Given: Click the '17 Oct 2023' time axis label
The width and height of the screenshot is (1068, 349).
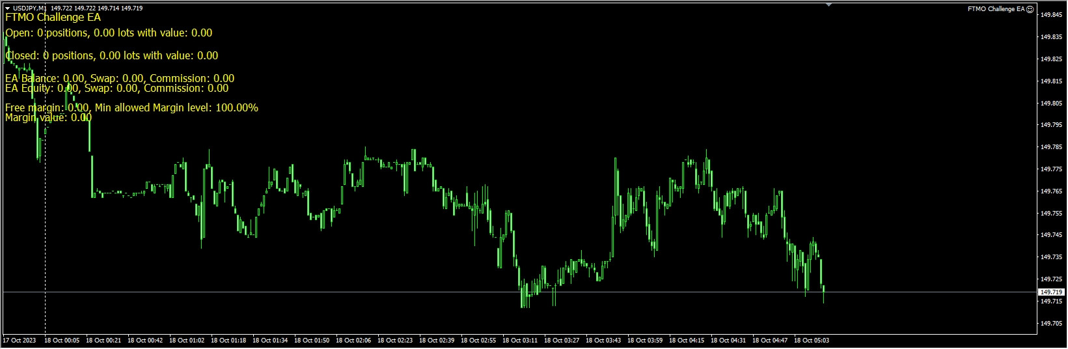Looking at the screenshot, I should tap(20, 341).
